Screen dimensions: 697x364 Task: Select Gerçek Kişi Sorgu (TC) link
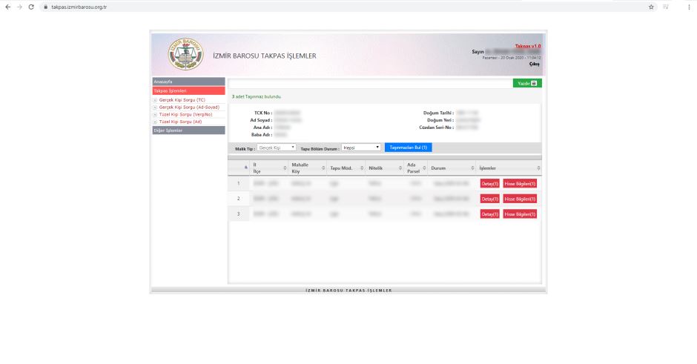(182, 100)
